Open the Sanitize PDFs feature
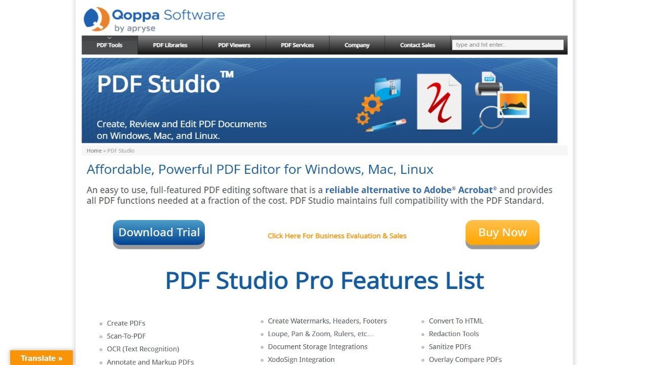649x365 pixels. 450,347
